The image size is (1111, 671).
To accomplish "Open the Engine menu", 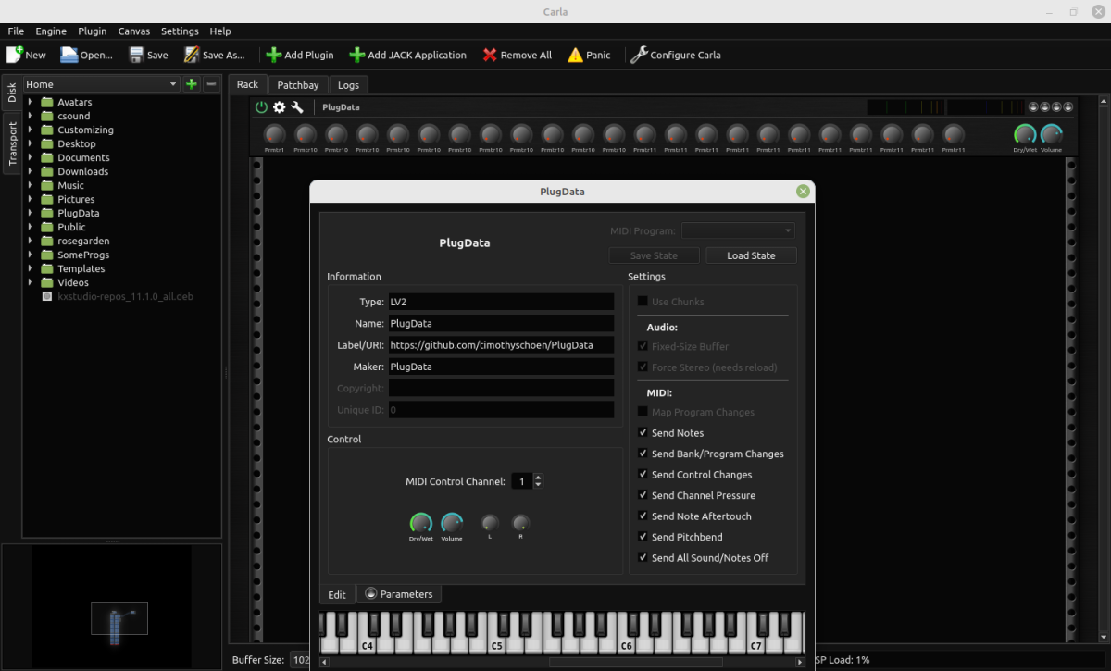I will coord(51,31).
